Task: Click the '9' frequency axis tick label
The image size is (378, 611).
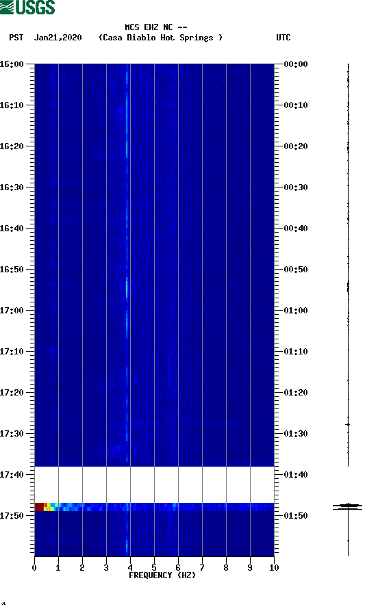Action: 250,568
